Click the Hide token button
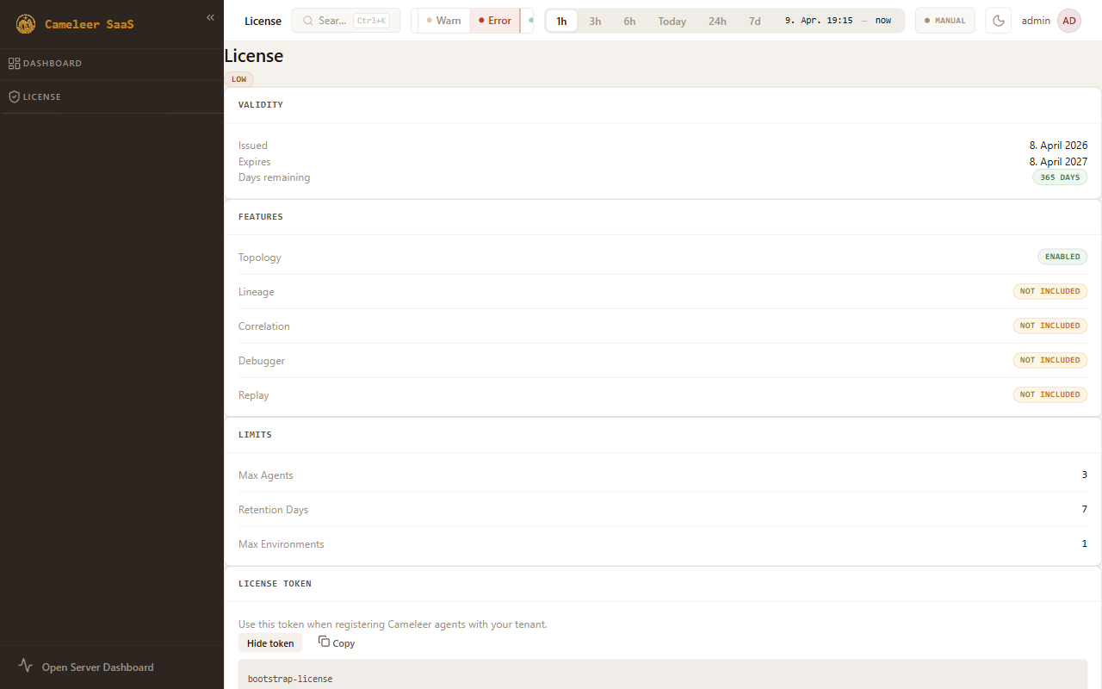 coord(270,642)
